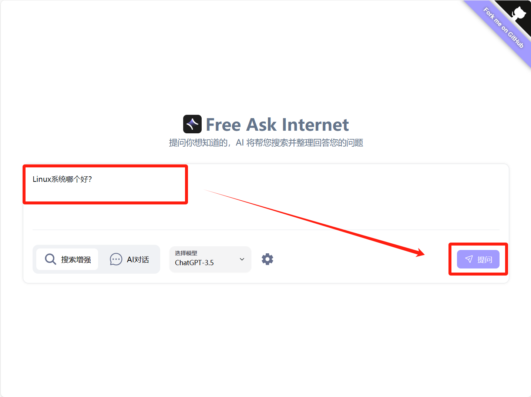Click the AI对话 text label
This screenshot has height=397, width=531.
(x=138, y=260)
